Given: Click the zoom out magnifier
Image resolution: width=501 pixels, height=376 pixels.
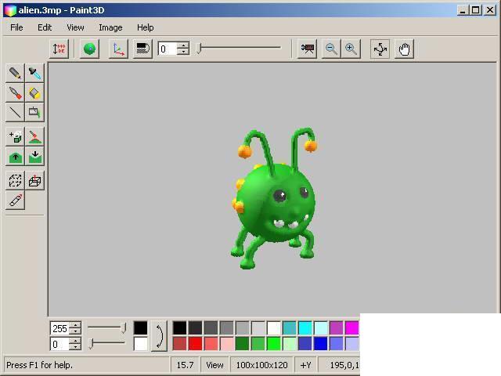Looking at the screenshot, I should (331, 49).
